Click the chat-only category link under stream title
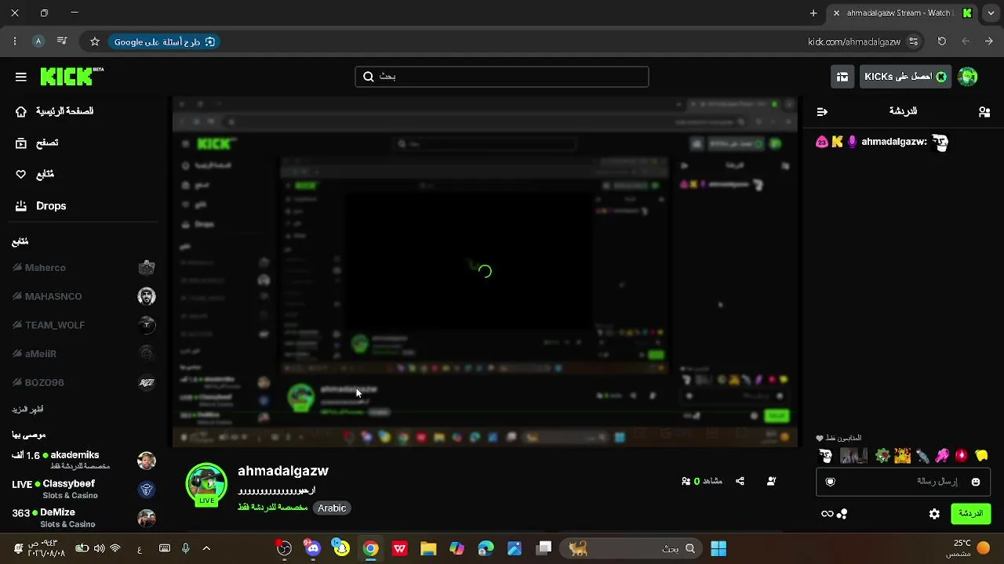 (273, 508)
